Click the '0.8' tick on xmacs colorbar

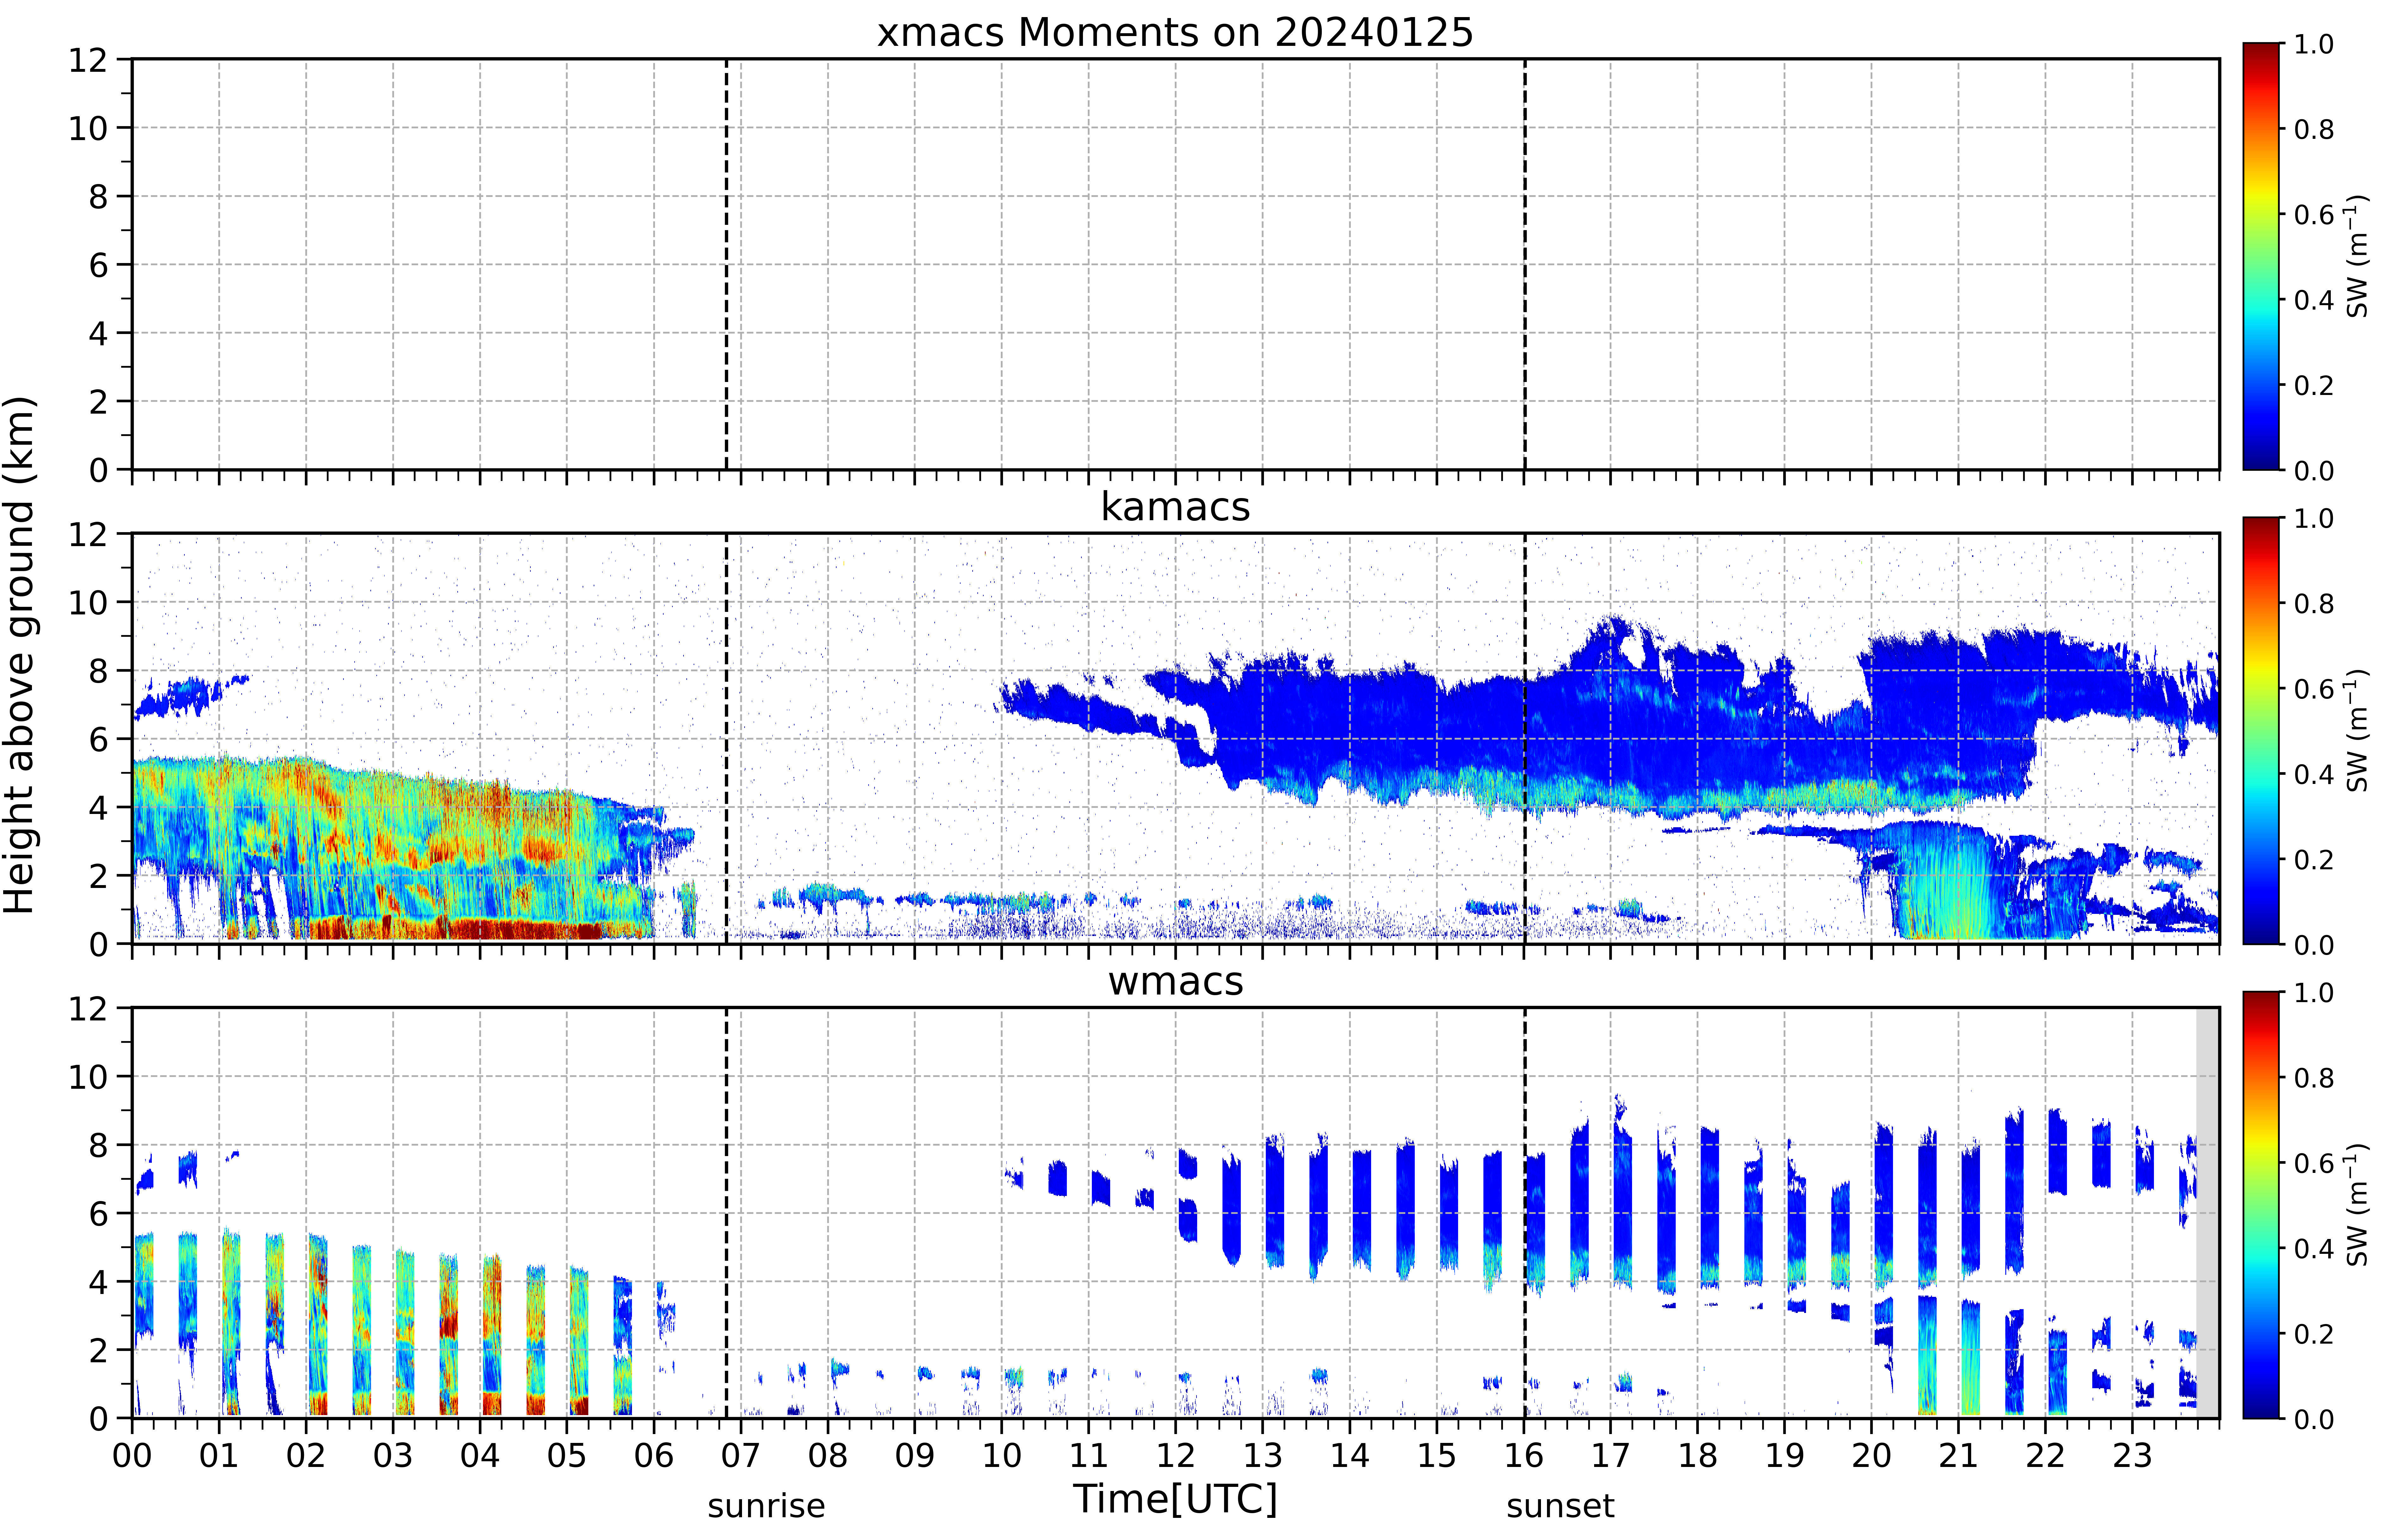coord(2314,129)
